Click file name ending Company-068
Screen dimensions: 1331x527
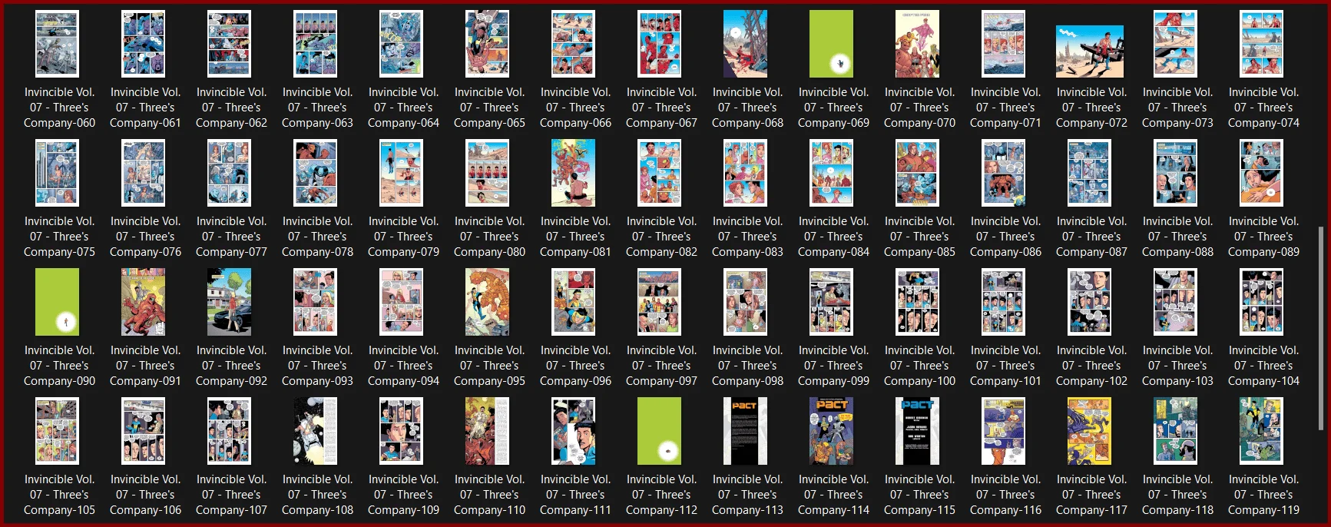click(x=747, y=108)
